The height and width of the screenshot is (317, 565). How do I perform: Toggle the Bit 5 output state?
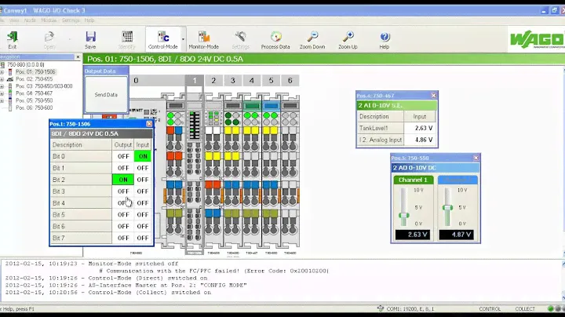click(122, 215)
